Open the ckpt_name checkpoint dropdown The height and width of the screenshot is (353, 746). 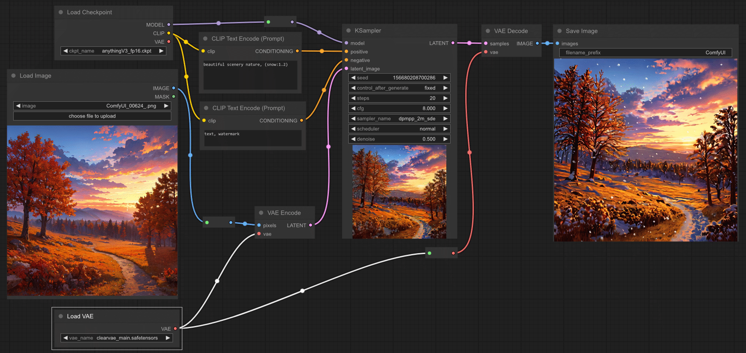pos(113,51)
